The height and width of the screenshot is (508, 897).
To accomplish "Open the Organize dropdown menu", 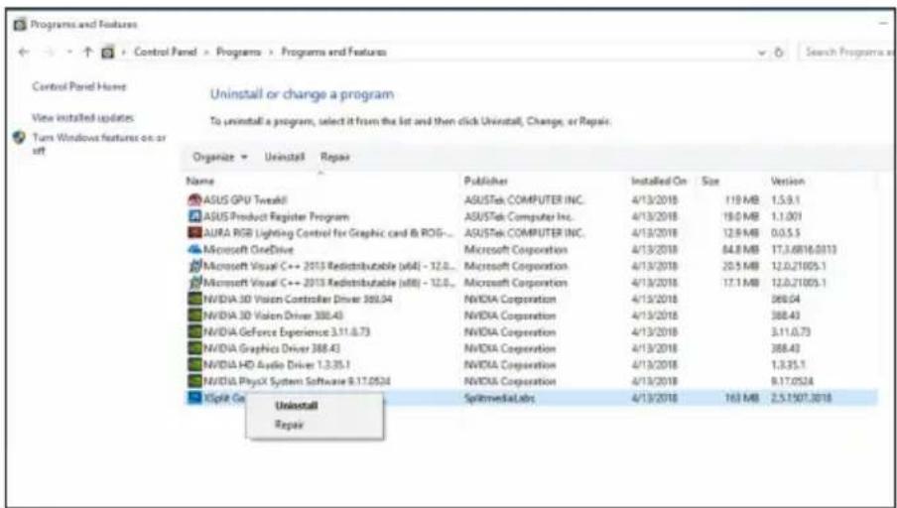I will pos(219,157).
